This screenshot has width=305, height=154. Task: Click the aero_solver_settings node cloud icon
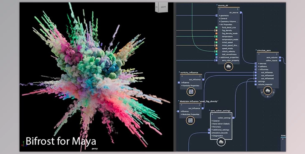click(x=221, y=142)
